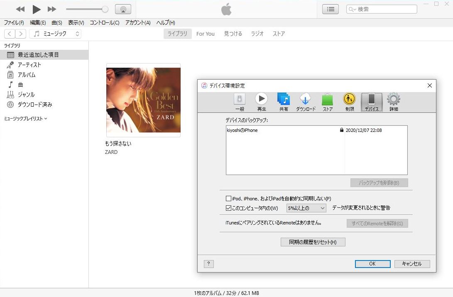Click the album title もう探さない

click(118, 144)
